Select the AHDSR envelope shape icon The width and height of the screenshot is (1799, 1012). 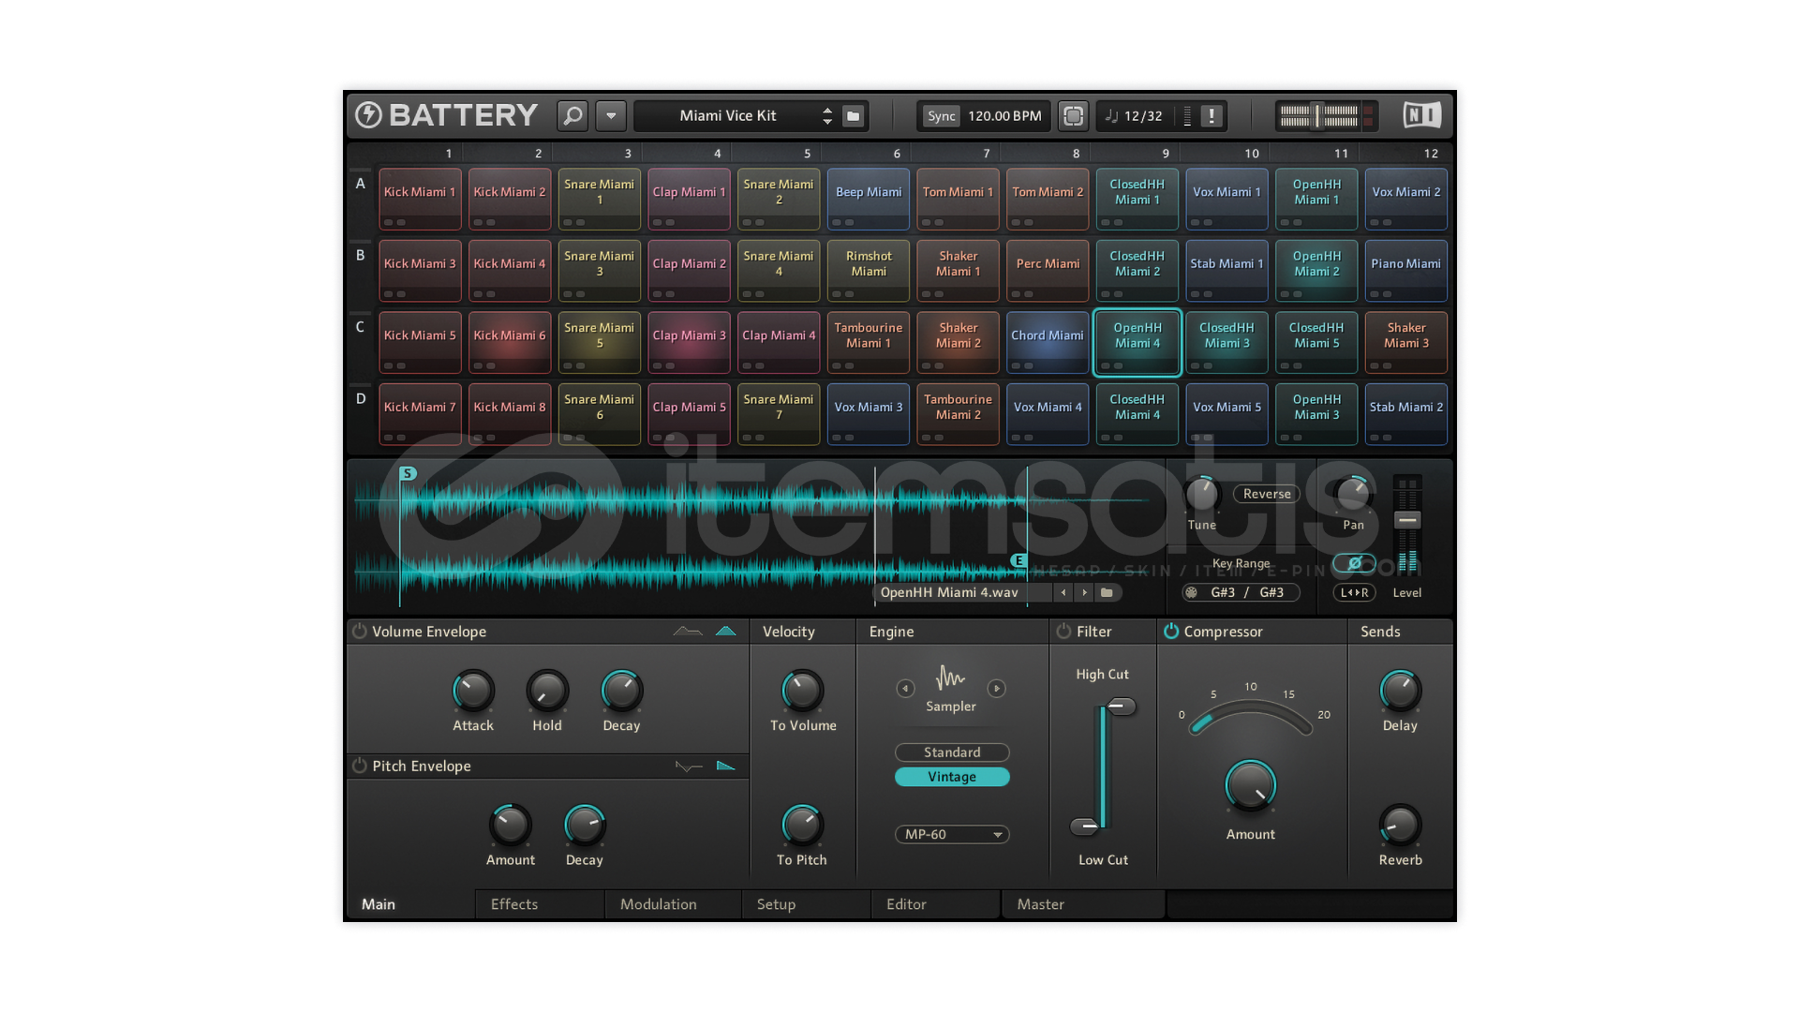pyautogui.click(x=688, y=631)
